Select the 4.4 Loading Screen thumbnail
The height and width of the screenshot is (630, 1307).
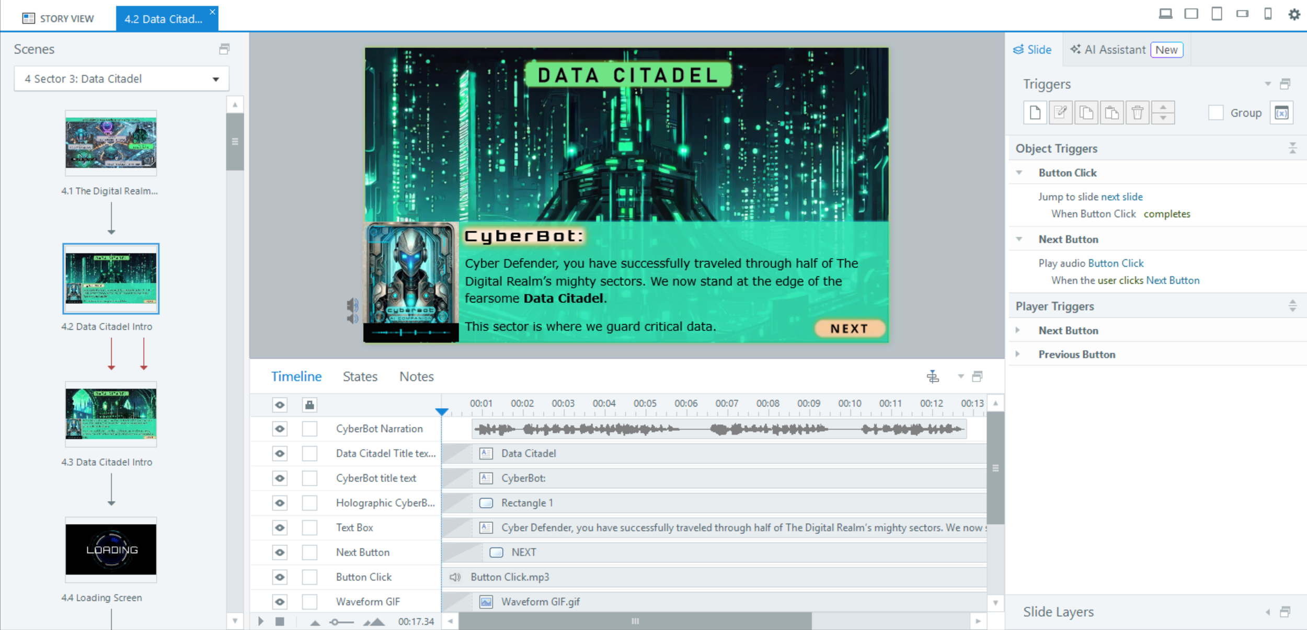point(111,549)
